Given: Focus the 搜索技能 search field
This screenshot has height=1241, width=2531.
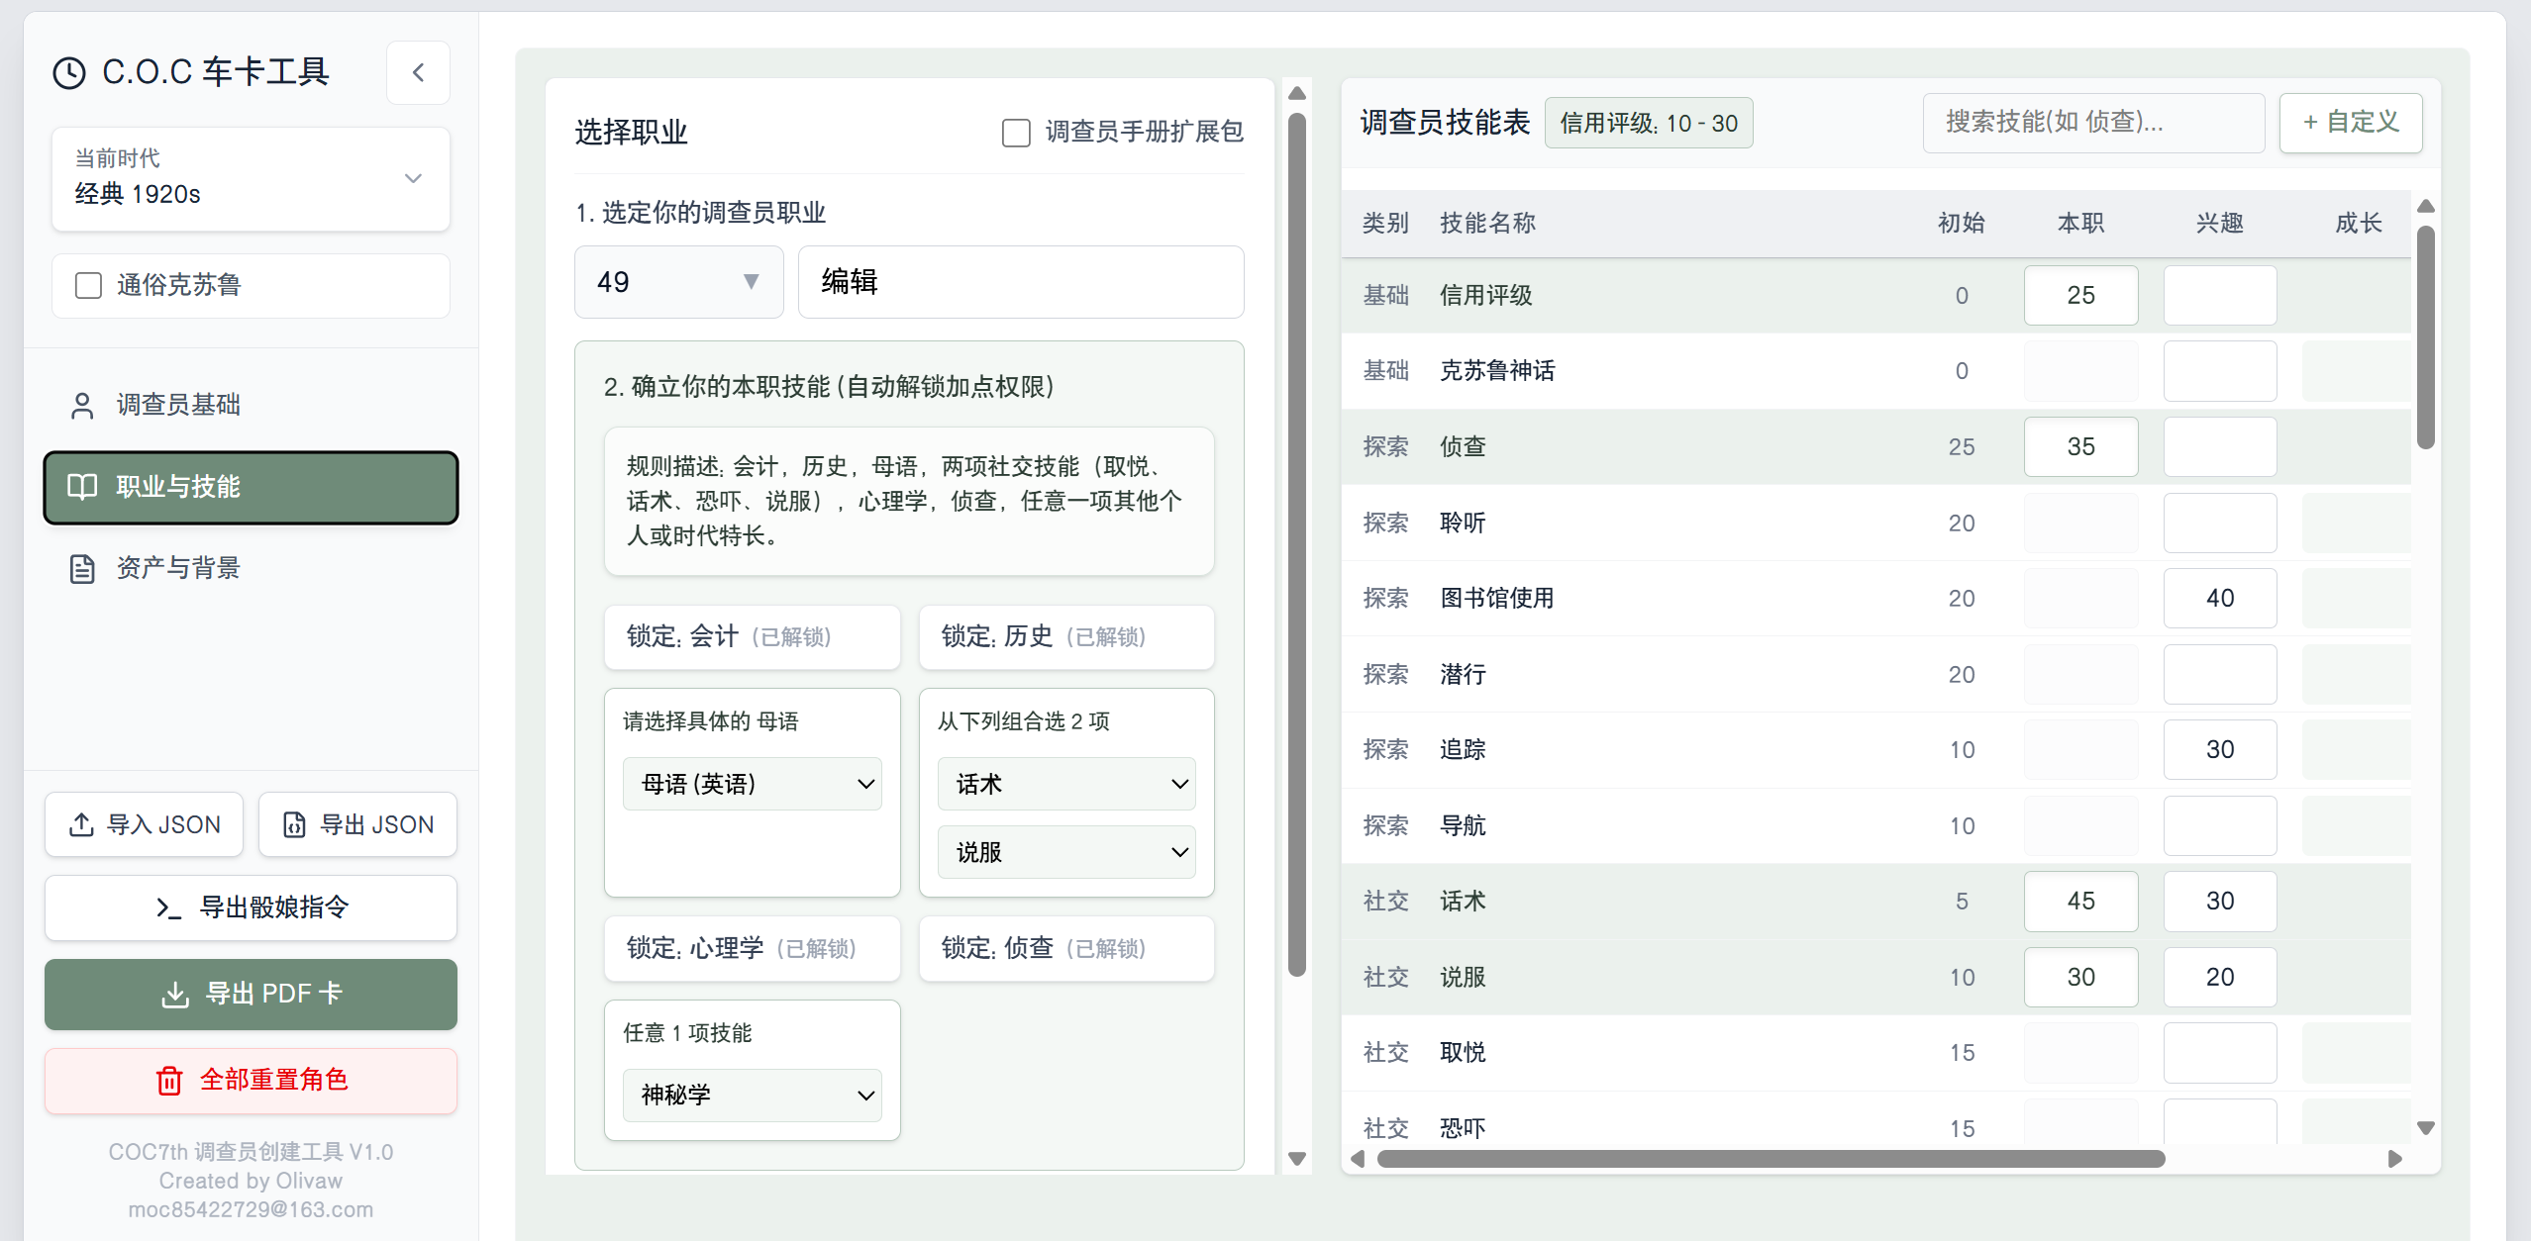Looking at the screenshot, I should [x=2093, y=123].
